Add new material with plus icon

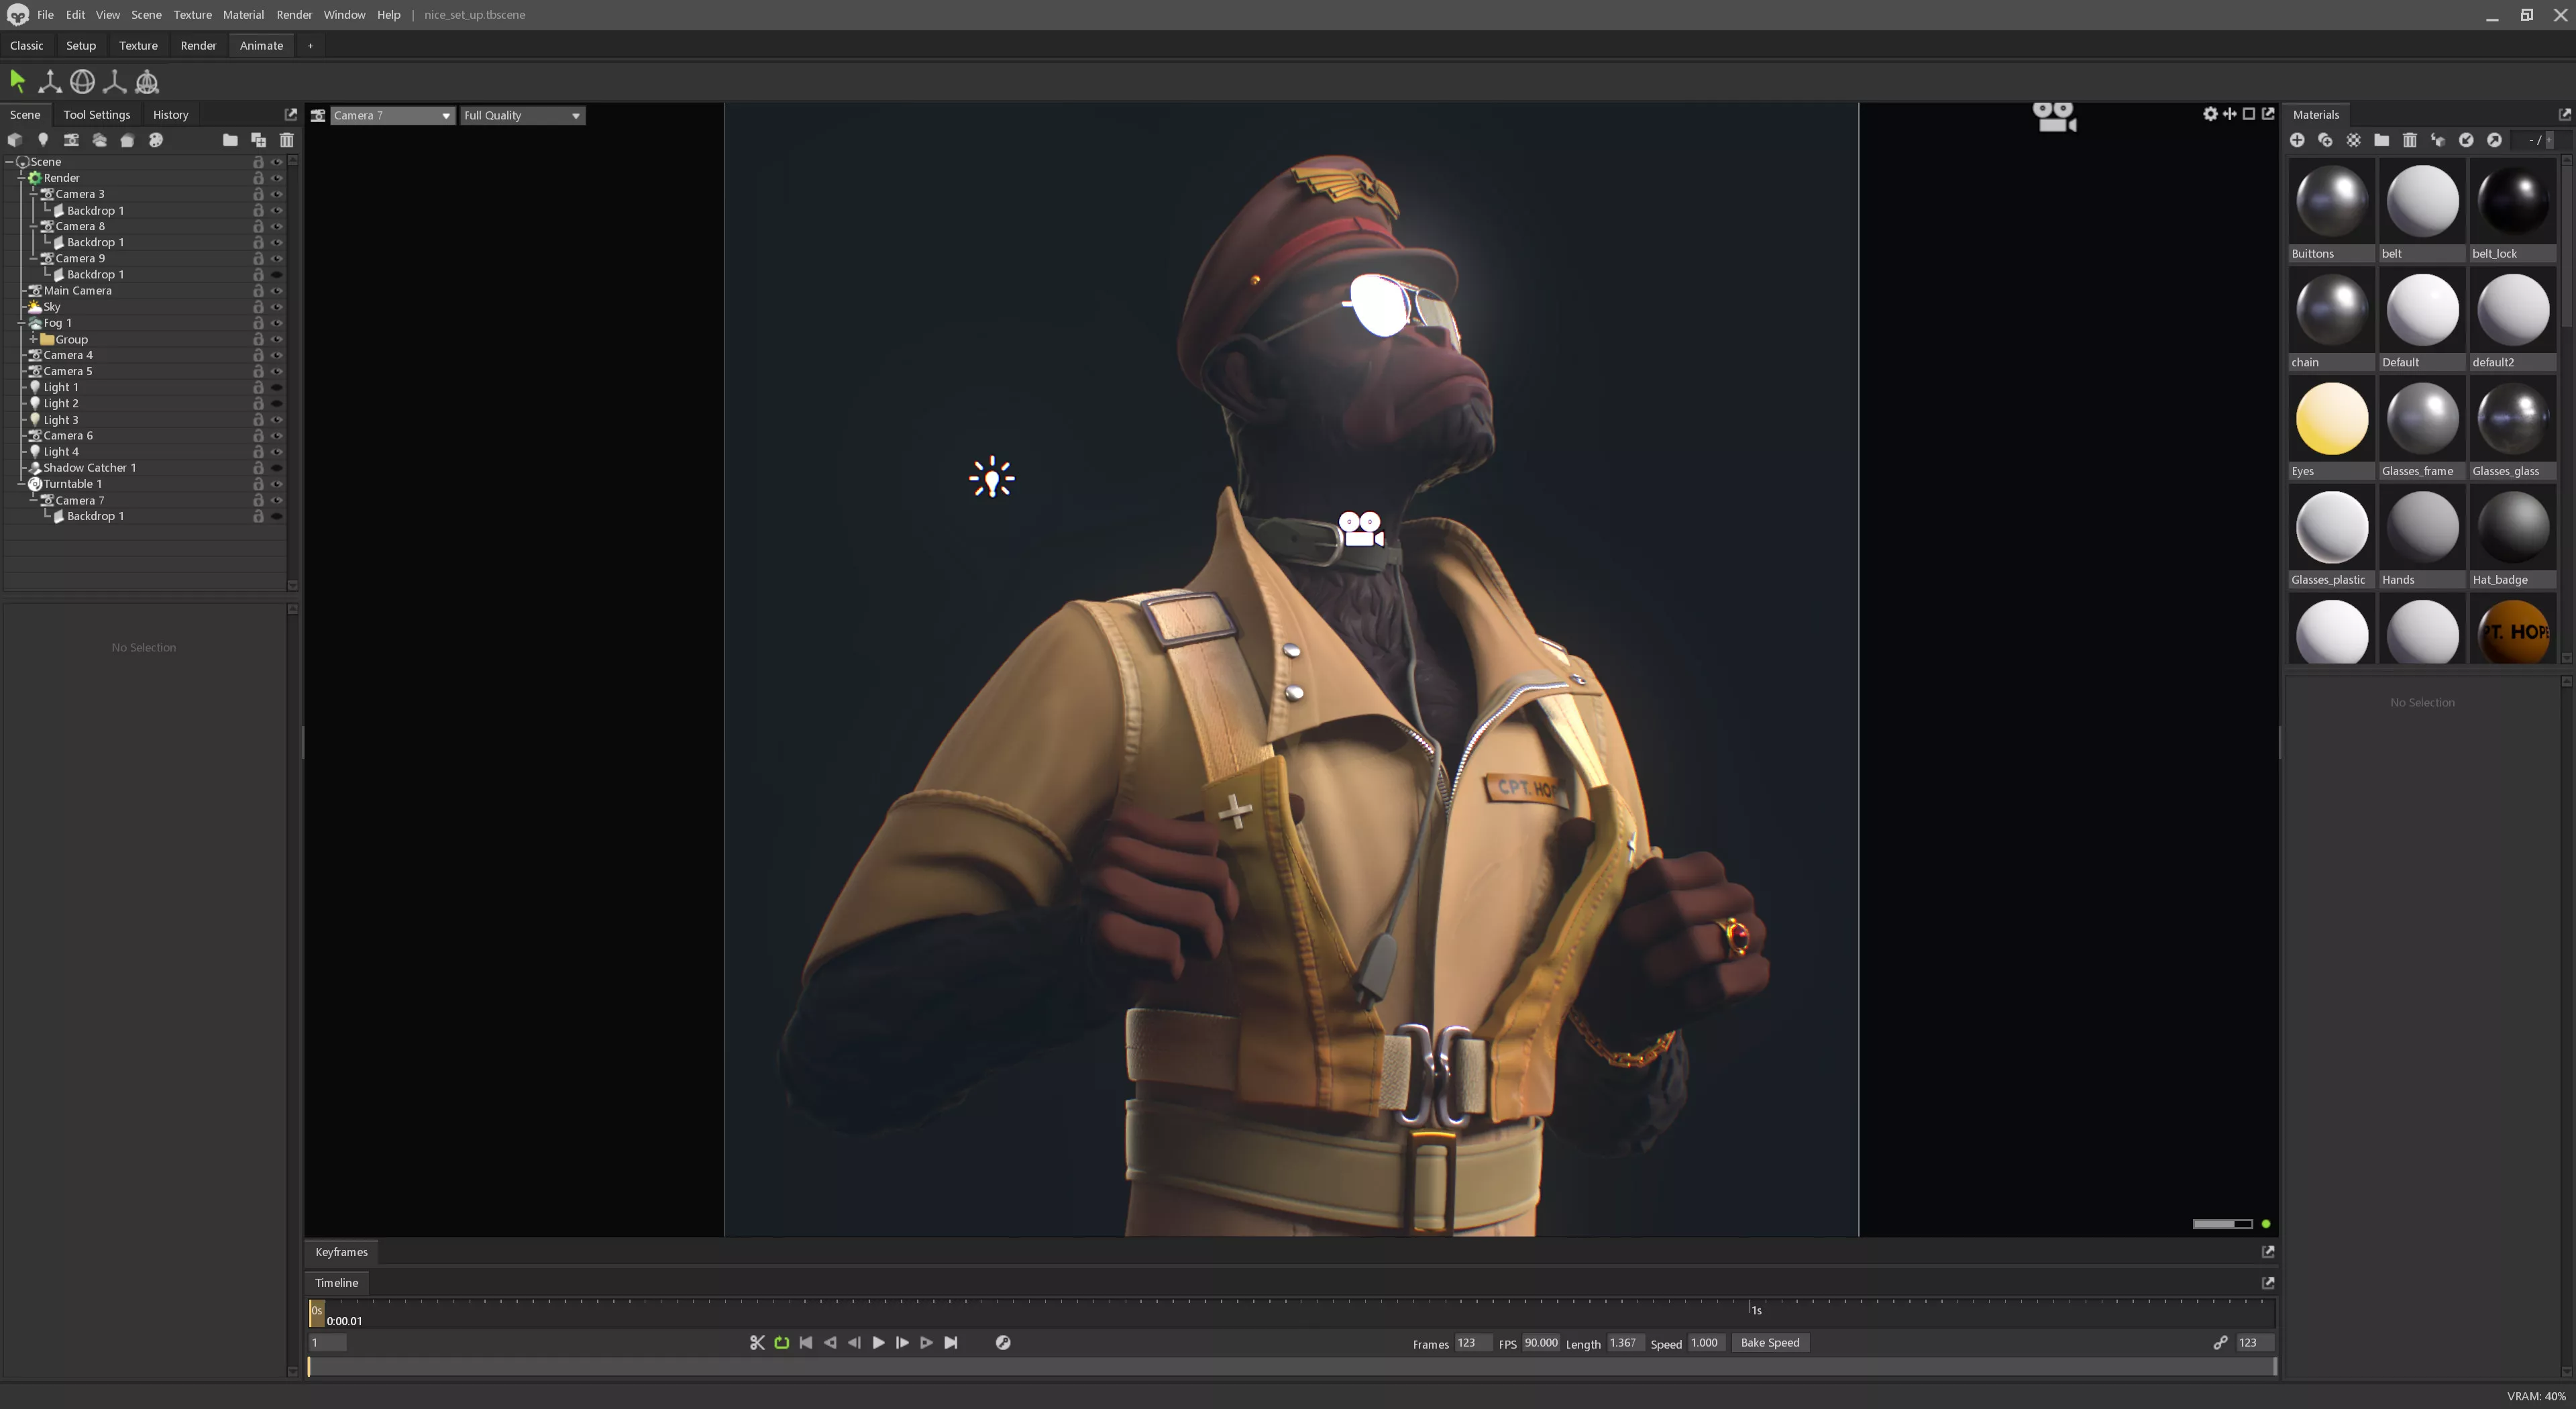tap(2297, 140)
